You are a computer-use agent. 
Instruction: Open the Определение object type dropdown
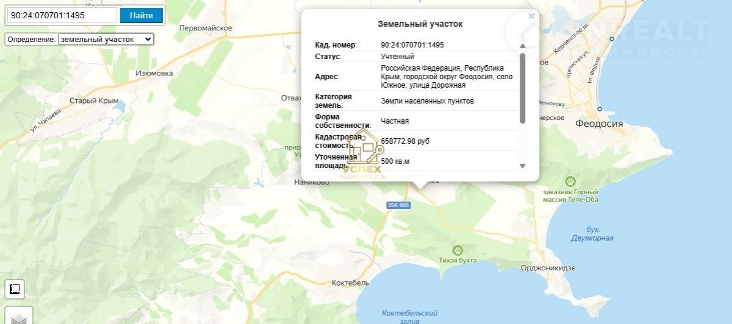coord(106,39)
